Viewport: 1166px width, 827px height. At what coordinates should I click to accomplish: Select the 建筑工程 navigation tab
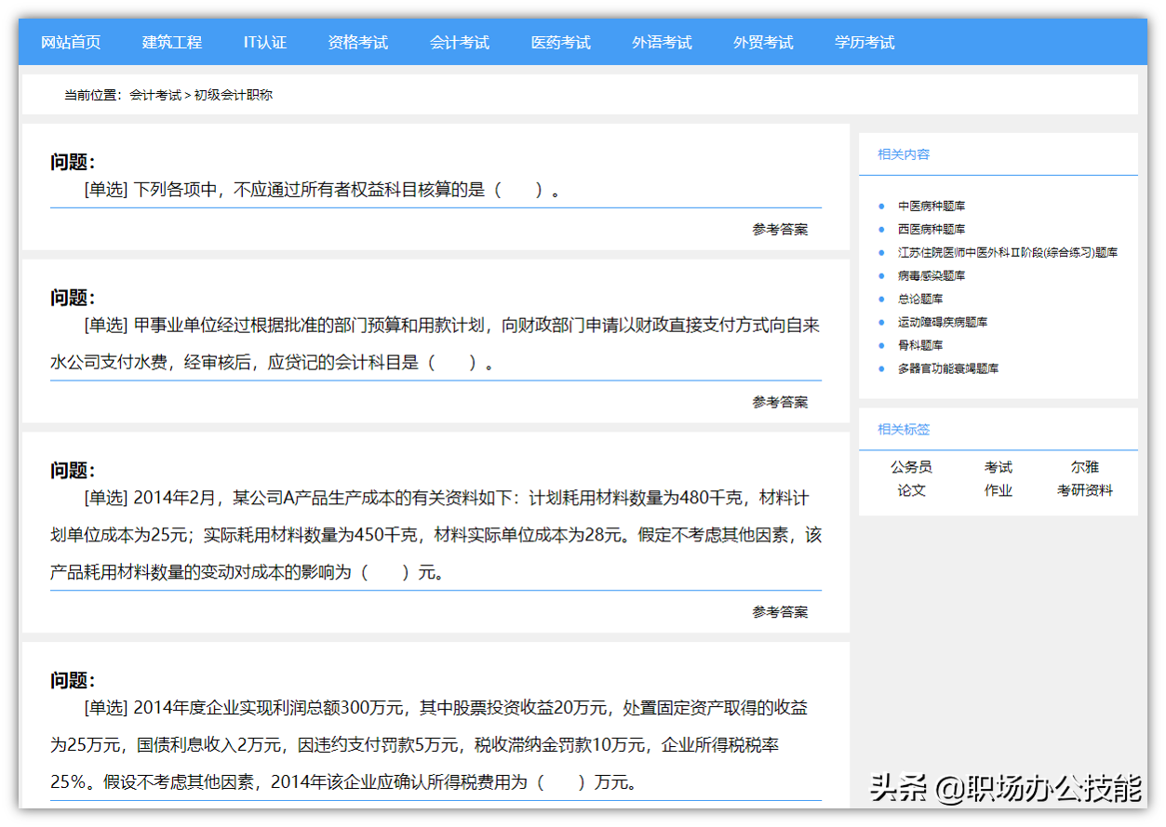pyautogui.click(x=170, y=42)
